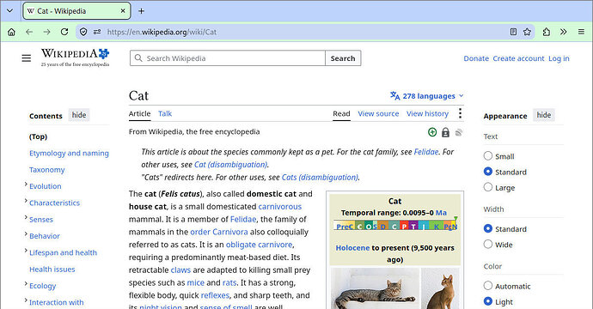Viewport: 593px width, 309px height.
Task: Open Wikipedia main menu hamburger
Action: 26,58
